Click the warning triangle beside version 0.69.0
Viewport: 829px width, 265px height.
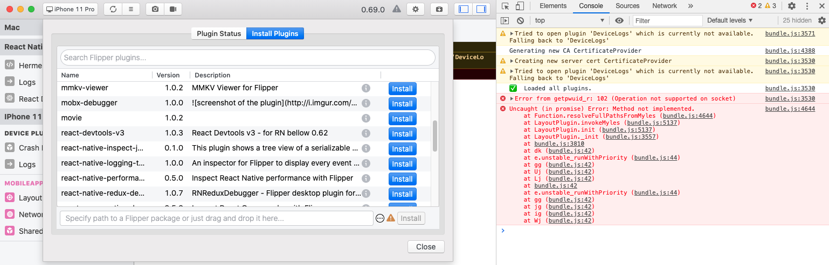[x=397, y=9]
